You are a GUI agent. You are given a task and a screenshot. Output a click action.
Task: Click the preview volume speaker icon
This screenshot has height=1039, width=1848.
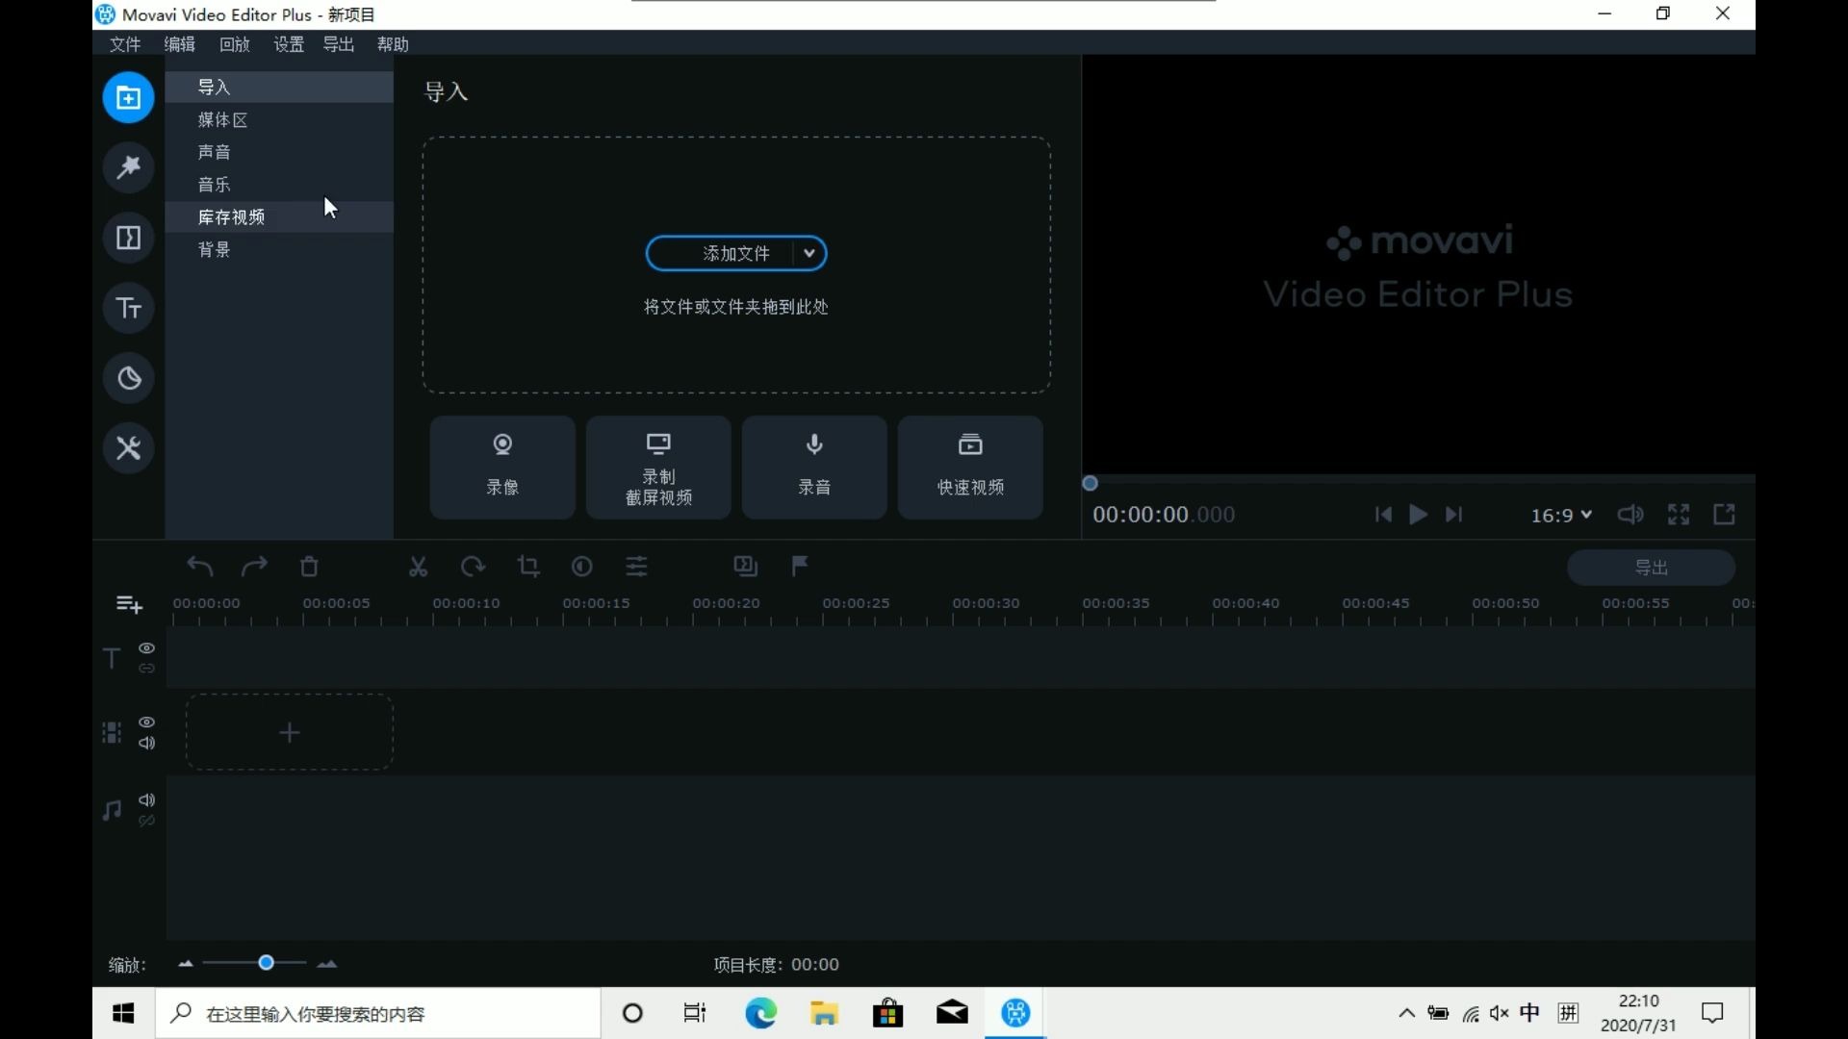pyautogui.click(x=1630, y=515)
